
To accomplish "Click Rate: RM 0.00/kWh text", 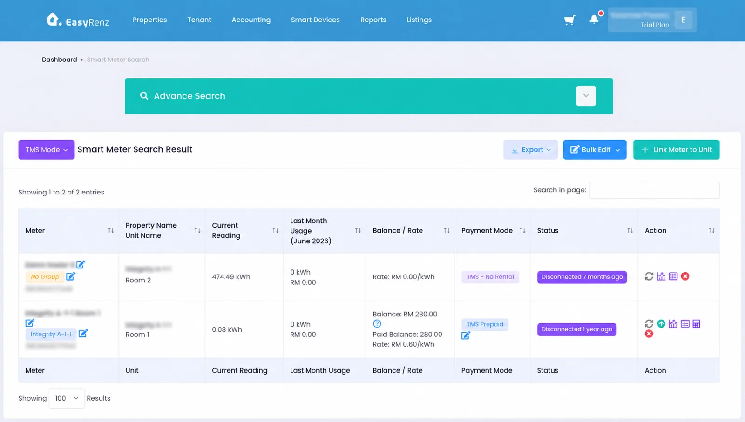I will 404,277.
